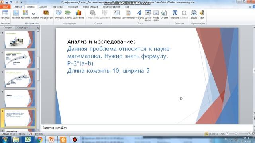Expand the Фотоальбом dropdown arrow
The width and height of the screenshot is (255, 143).
46,20
